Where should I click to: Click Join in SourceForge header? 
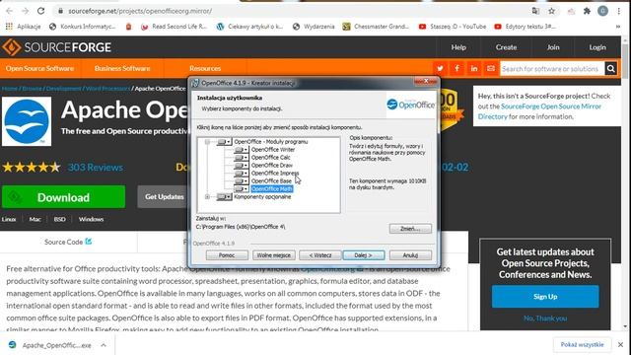click(553, 47)
